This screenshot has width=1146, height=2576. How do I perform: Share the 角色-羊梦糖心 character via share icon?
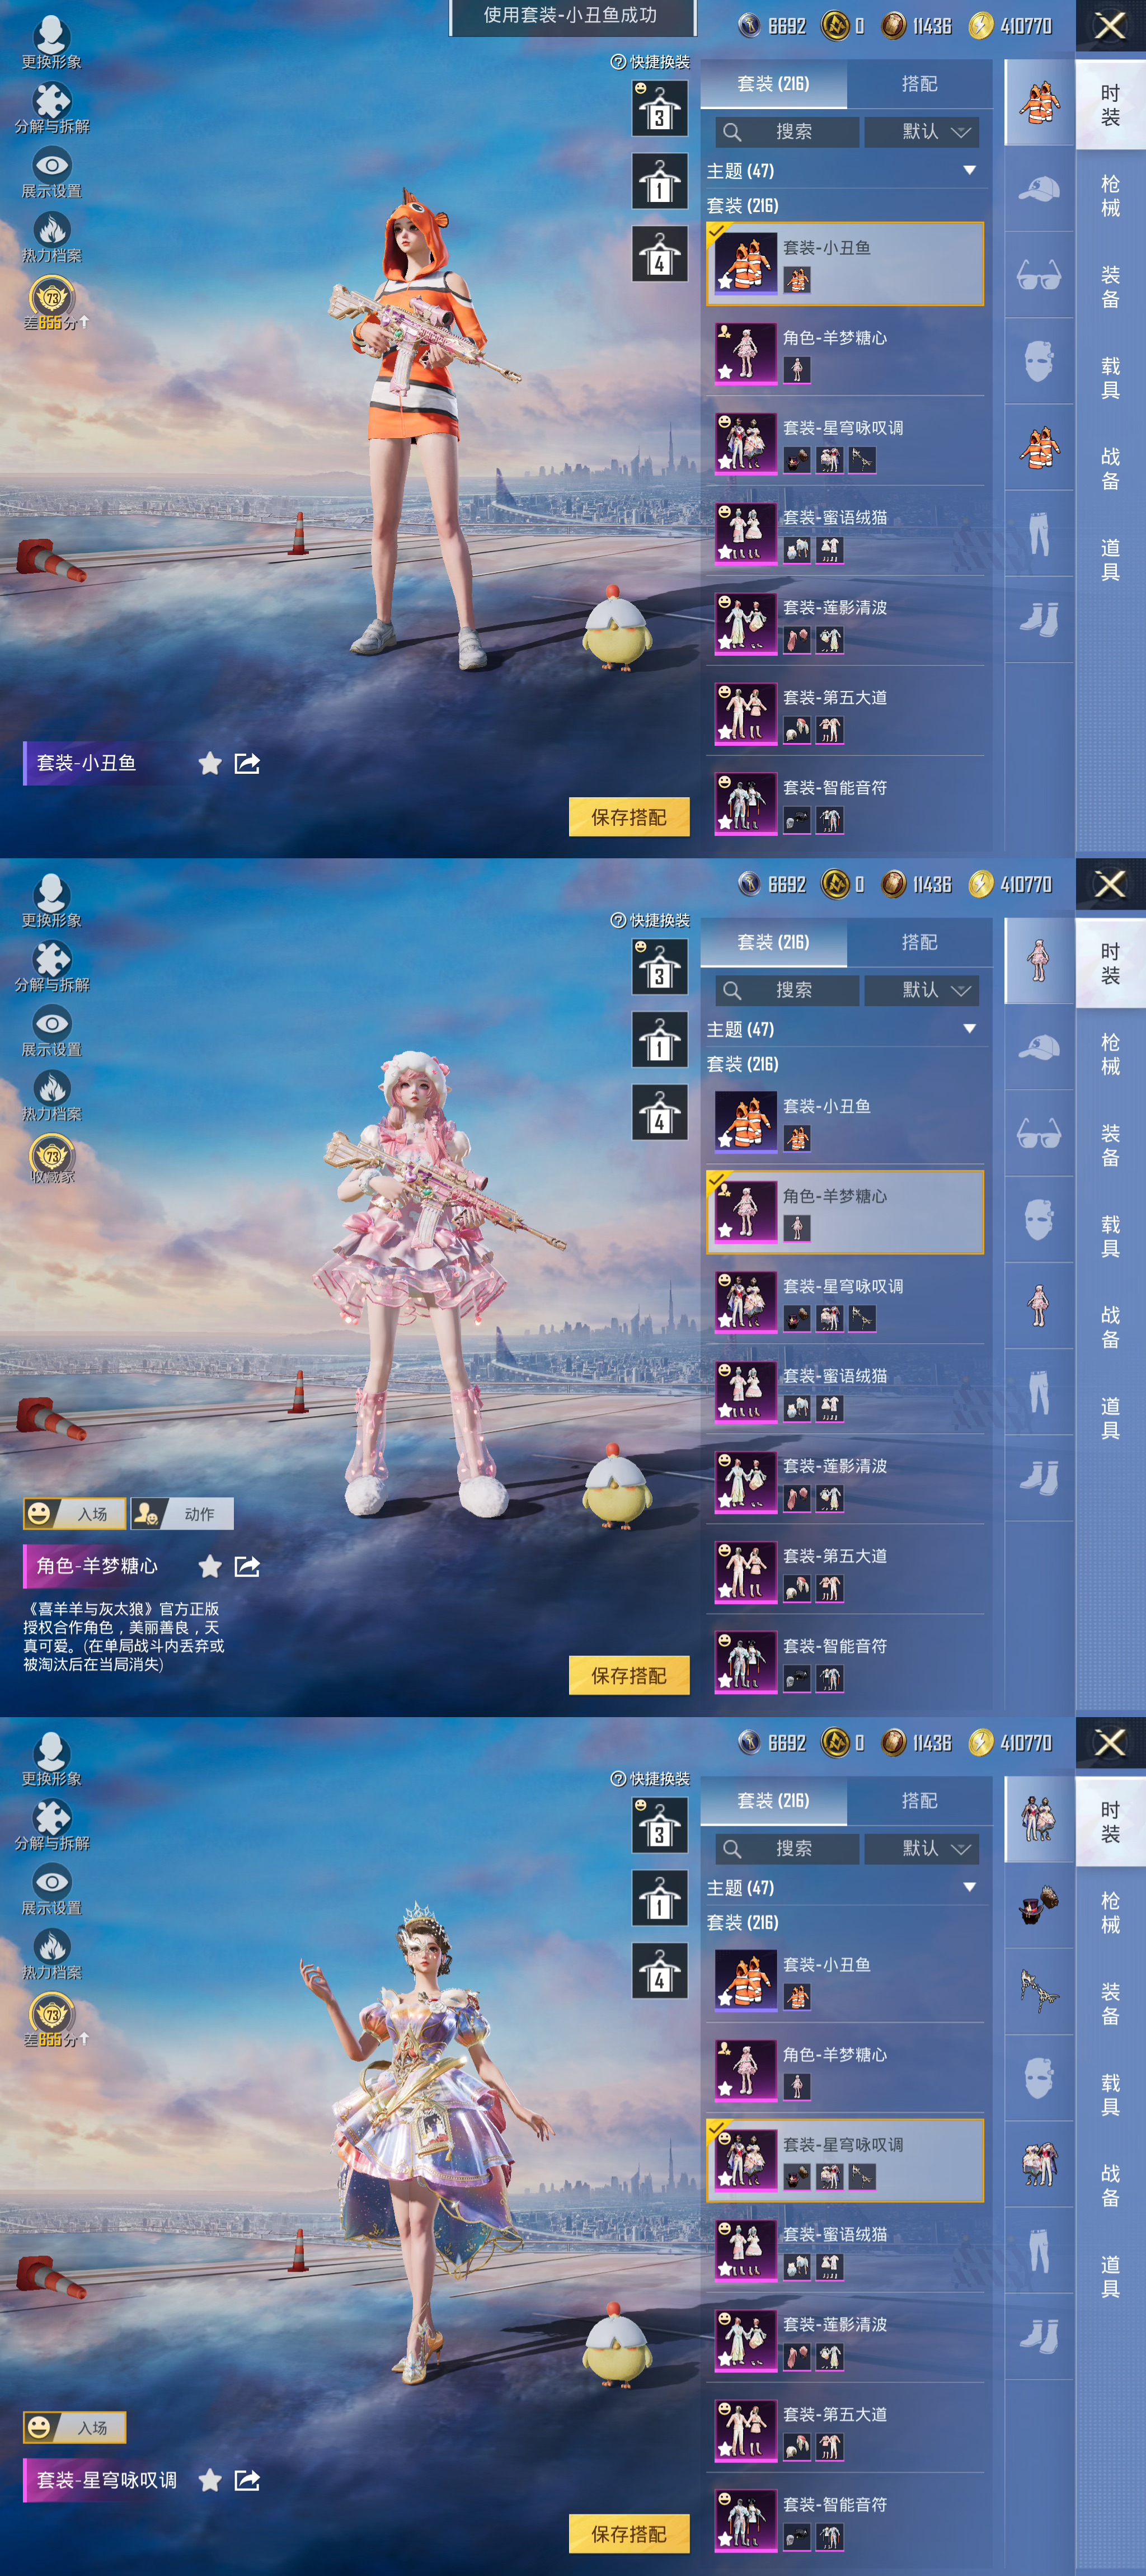pyautogui.click(x=247, y=1566)
